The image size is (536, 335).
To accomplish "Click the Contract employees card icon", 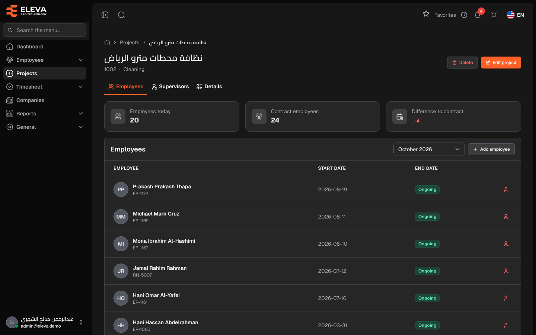I will coord(259,117).
